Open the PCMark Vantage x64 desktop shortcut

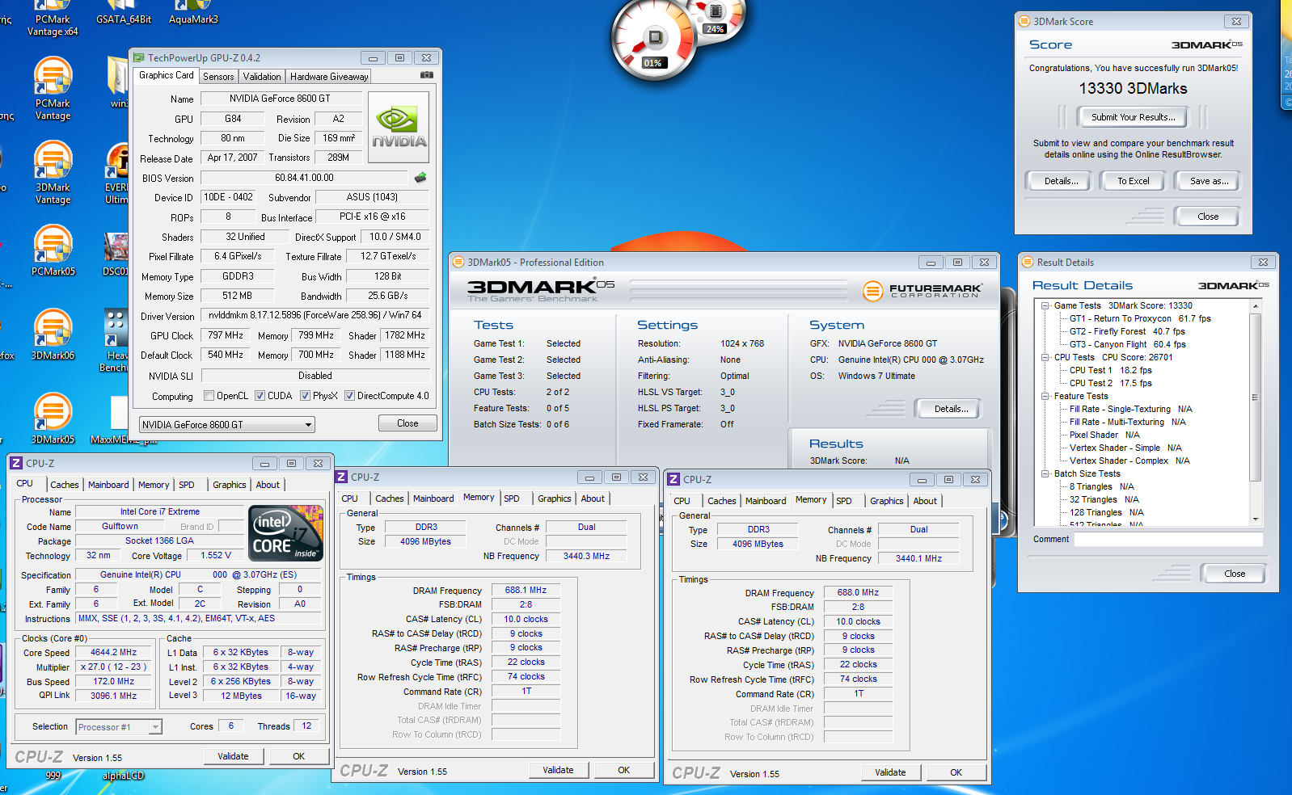(53, 18)
